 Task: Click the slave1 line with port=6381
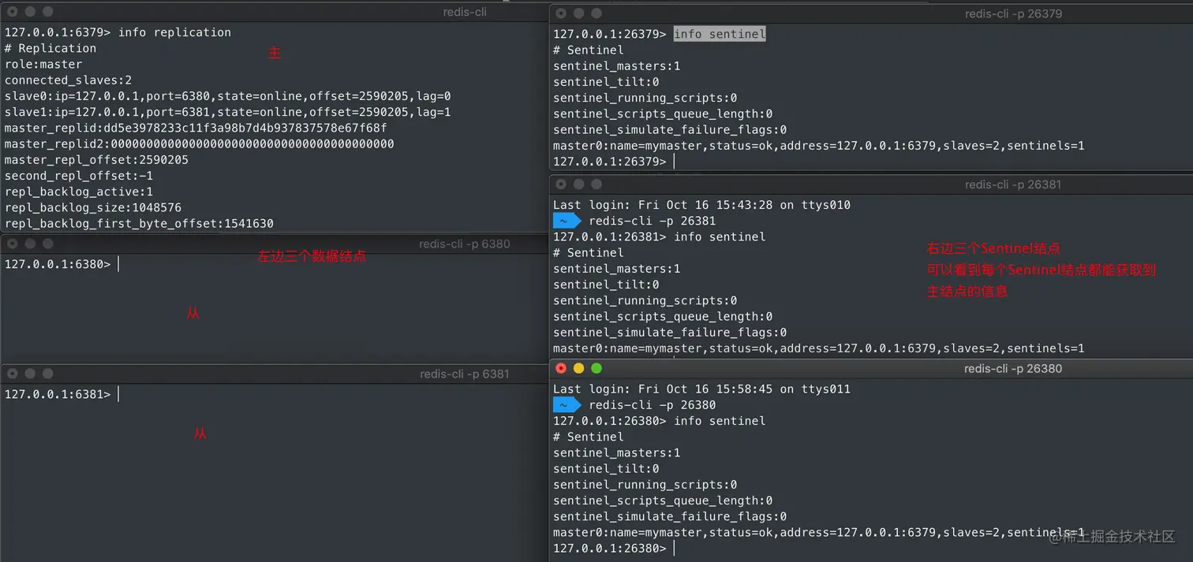pyautogui.click(x=228, y=112)
